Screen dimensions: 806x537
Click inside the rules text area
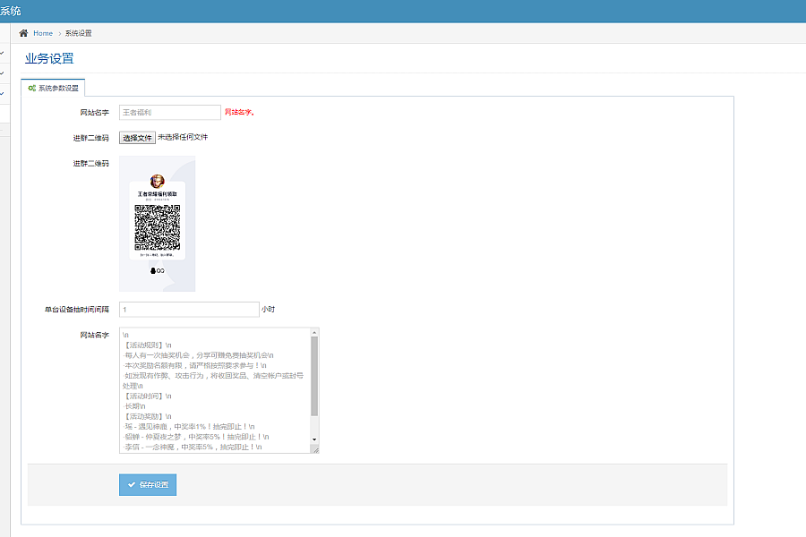click(215, 390)
